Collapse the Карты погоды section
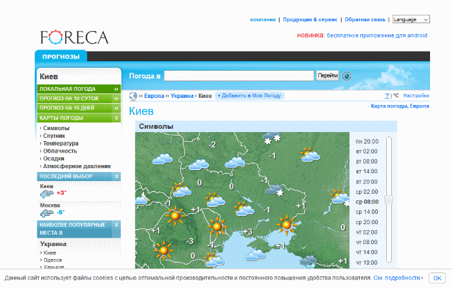This screenshot has height=288, width=452. [x=116, y=118]
